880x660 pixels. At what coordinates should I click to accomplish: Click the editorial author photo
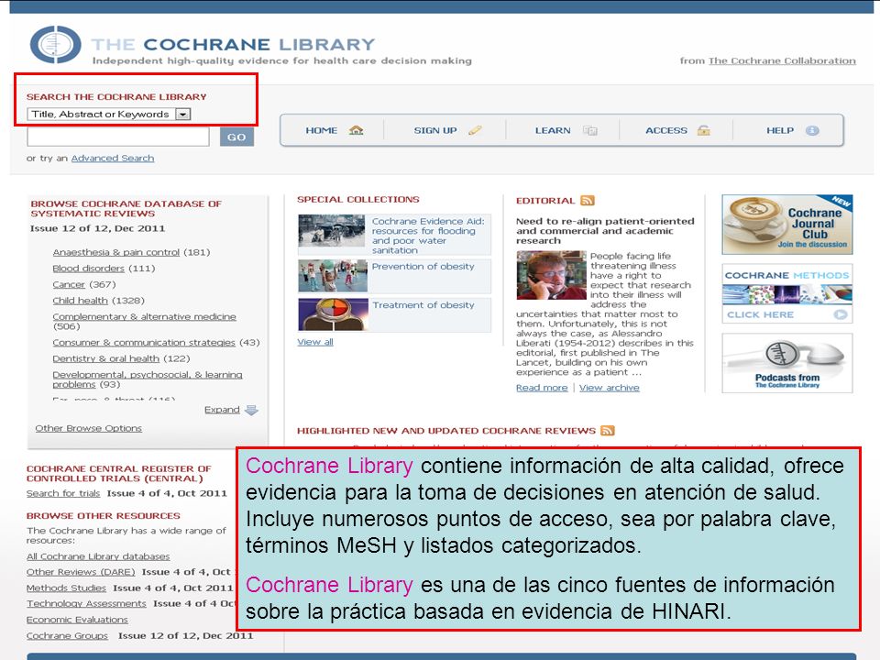pos(551,275)
